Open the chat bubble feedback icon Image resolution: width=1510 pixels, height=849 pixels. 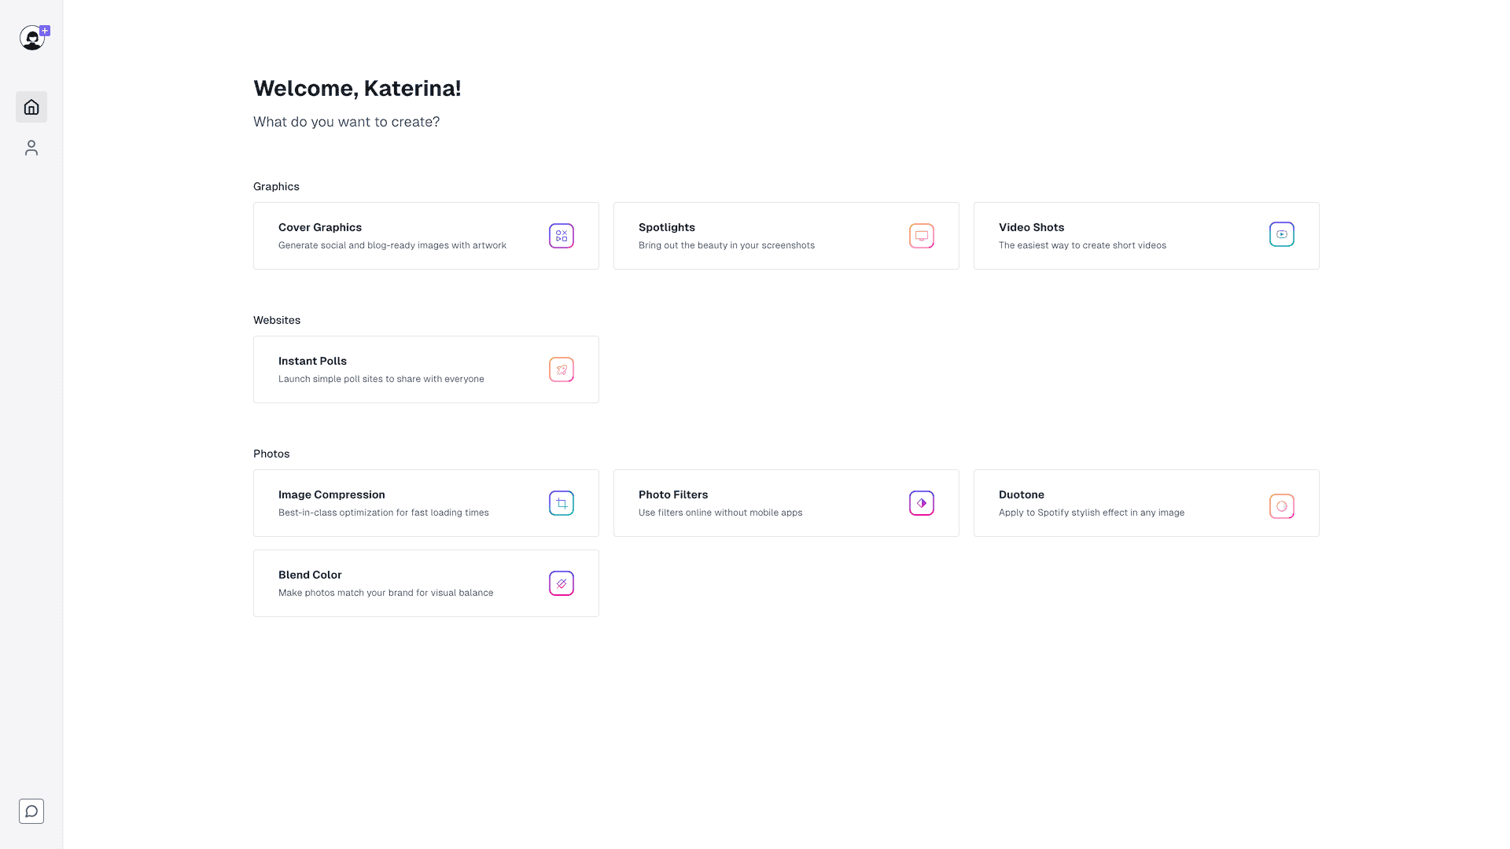[x=31, y=811]
